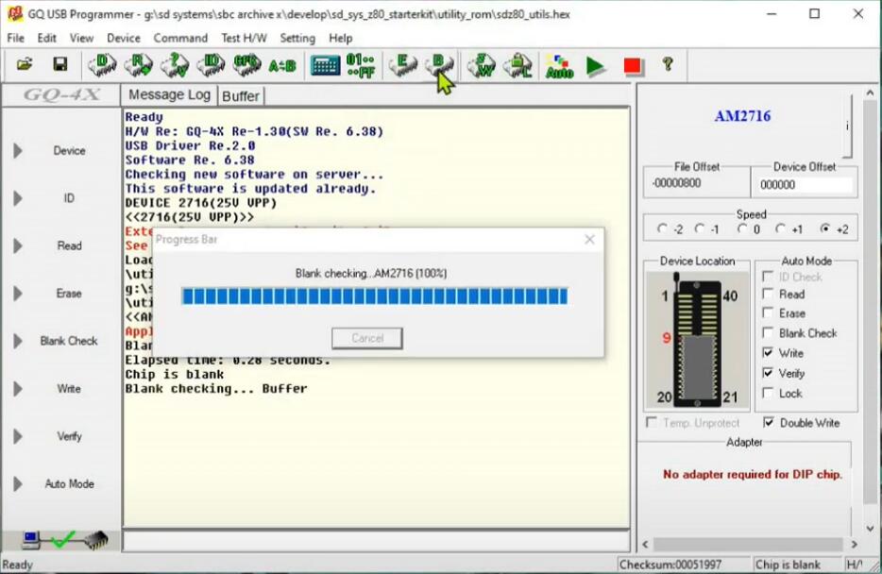The image size is (882, 574).
Task: Toggle the Auto Mode Blank Check checkbox
Action: click(768, 333)
